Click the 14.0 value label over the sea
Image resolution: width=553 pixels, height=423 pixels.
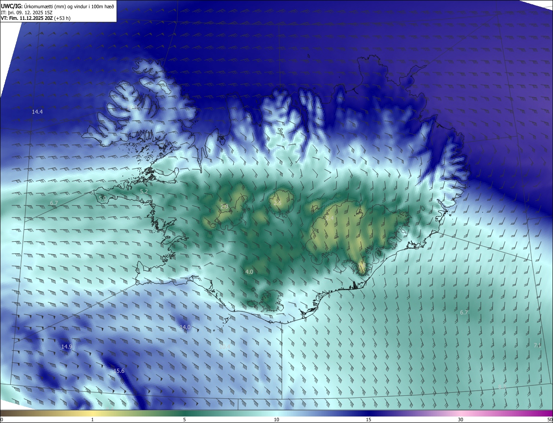(x=185, y=327)
